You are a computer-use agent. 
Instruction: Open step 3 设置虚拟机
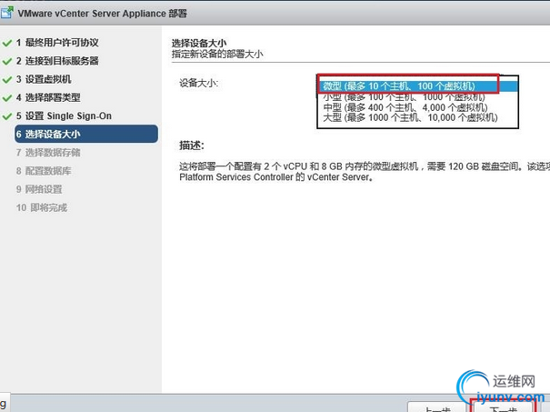tap(44, 79)
